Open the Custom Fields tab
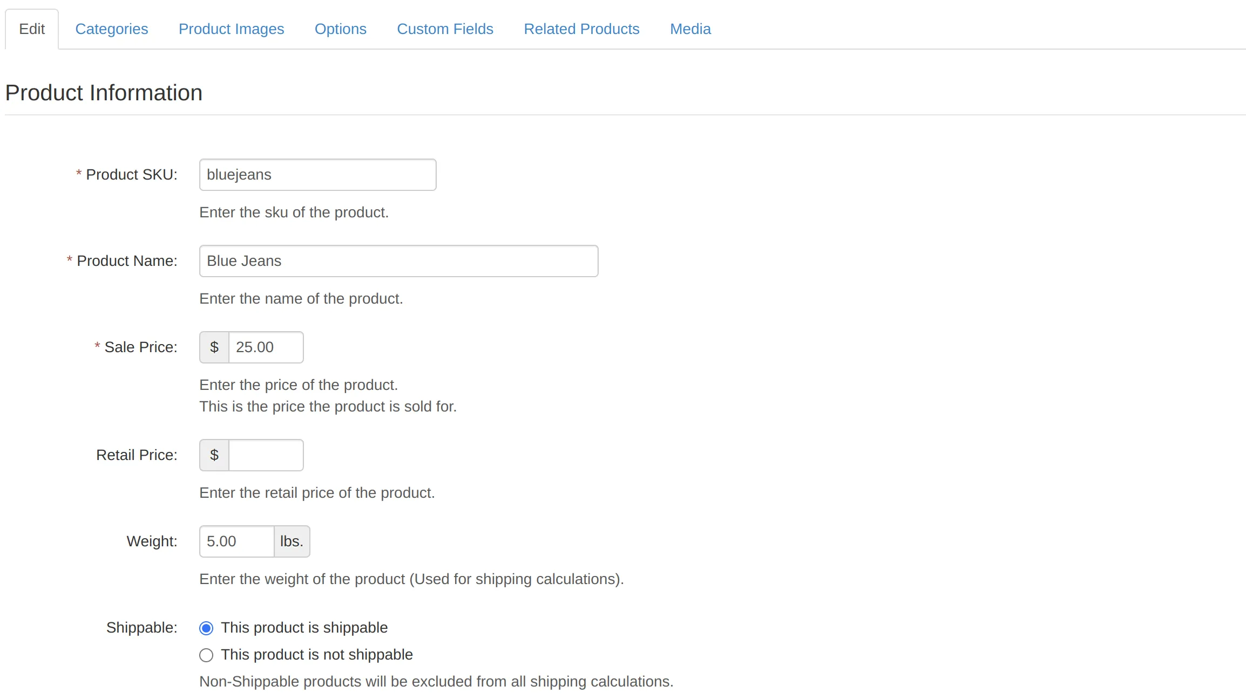This screenshot has width=1246, height=700. [445, 29]
